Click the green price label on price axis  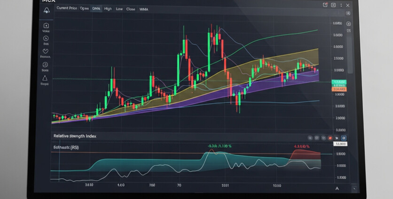(x=339, y=82)
